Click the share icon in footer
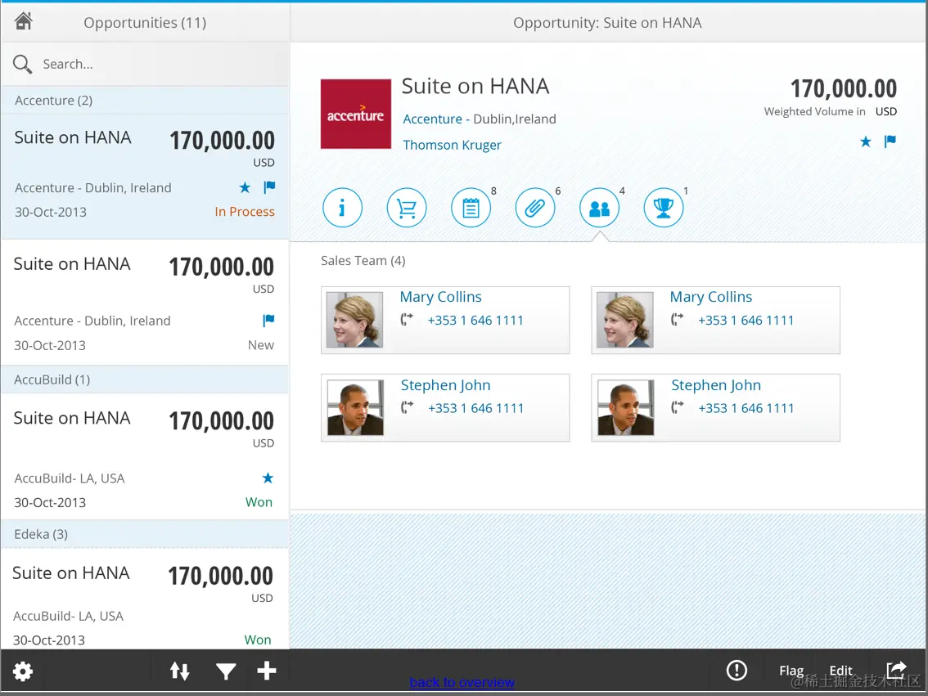928x696 pixels. [x=896, y=670]
